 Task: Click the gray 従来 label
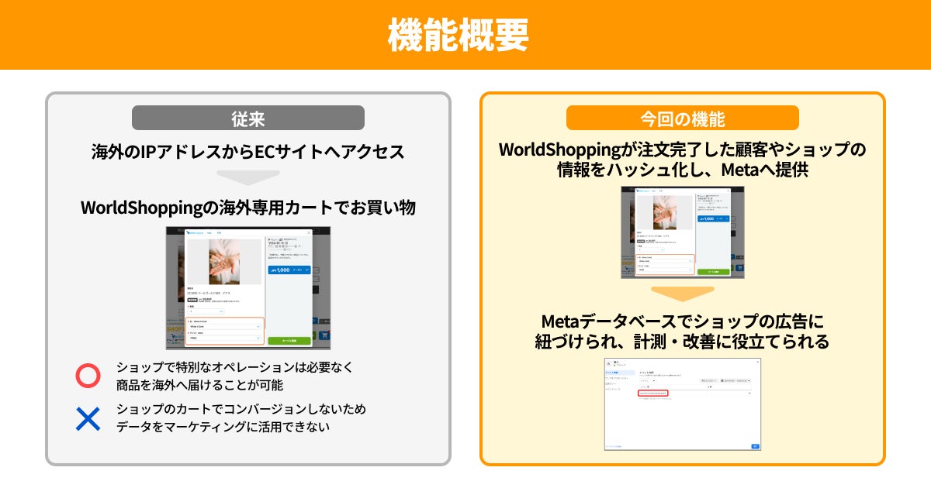coord(248,118)
